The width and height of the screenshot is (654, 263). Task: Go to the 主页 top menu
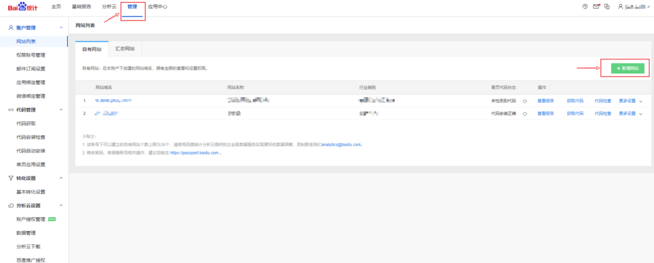coord(56,6)
